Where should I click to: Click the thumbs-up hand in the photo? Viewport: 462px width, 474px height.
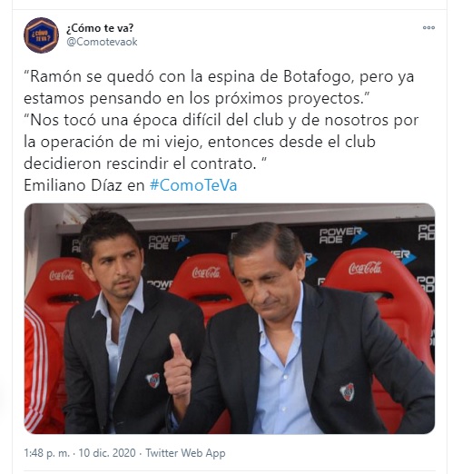(178, 366)
